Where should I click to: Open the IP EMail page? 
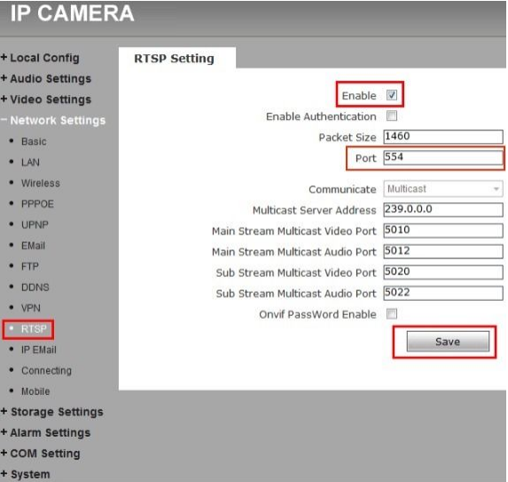click(x=38, y=350)
